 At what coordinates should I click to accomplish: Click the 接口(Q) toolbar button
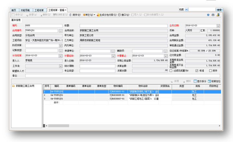(x=124, y=15)
